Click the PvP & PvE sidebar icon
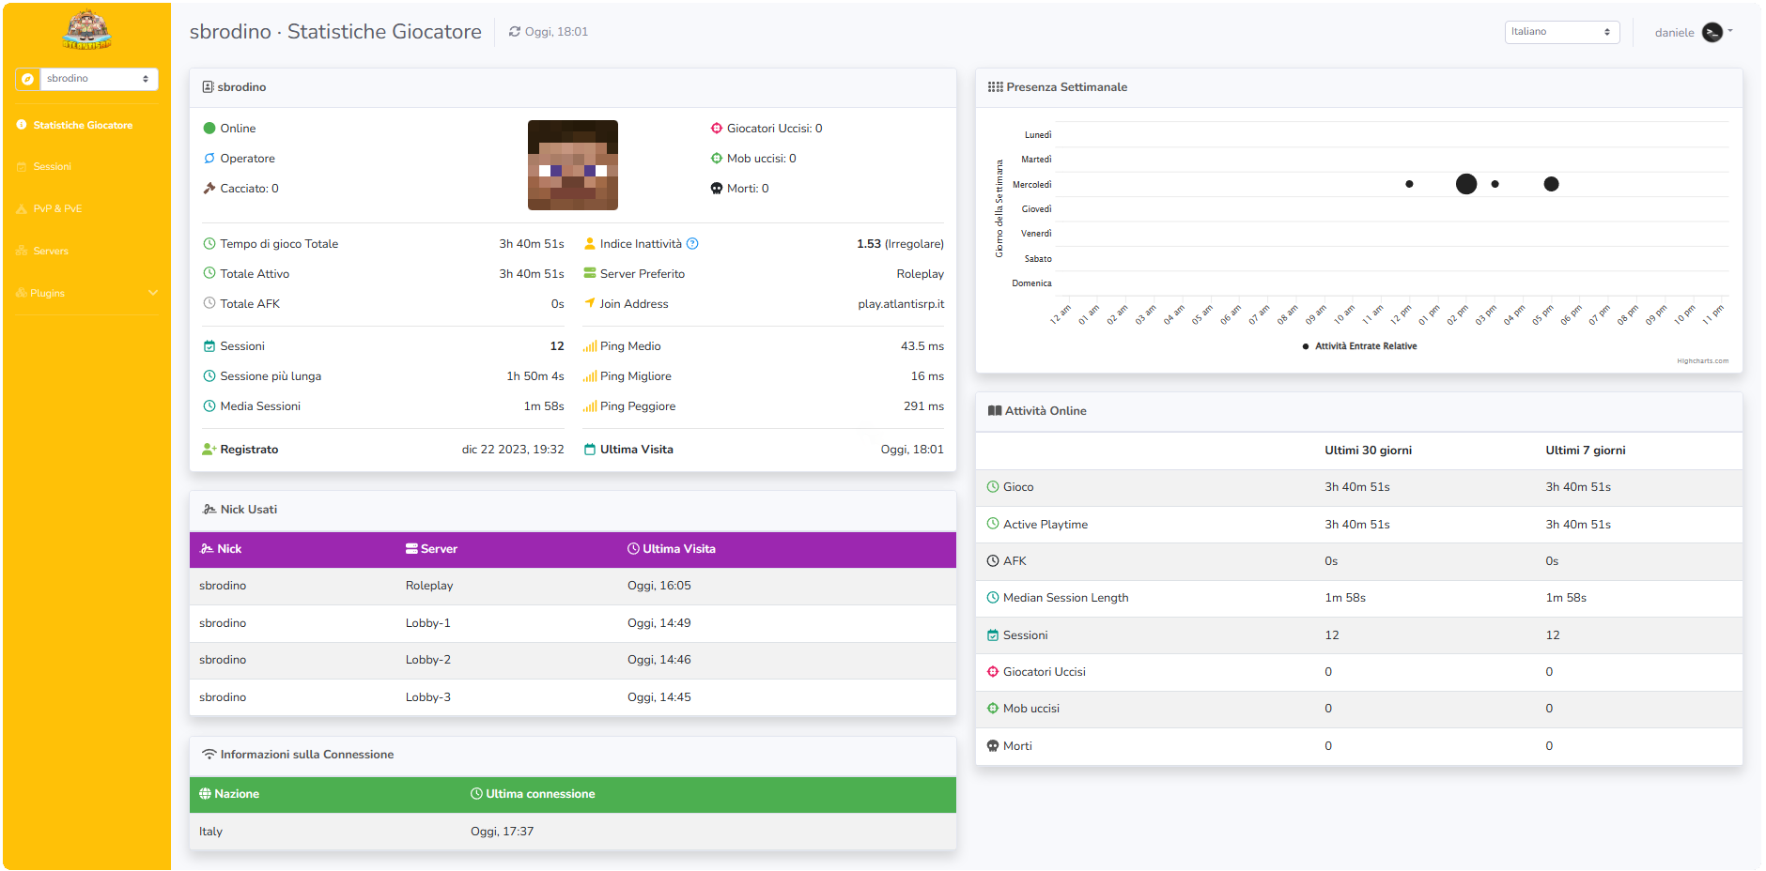1766x871 pixels. 22,209
